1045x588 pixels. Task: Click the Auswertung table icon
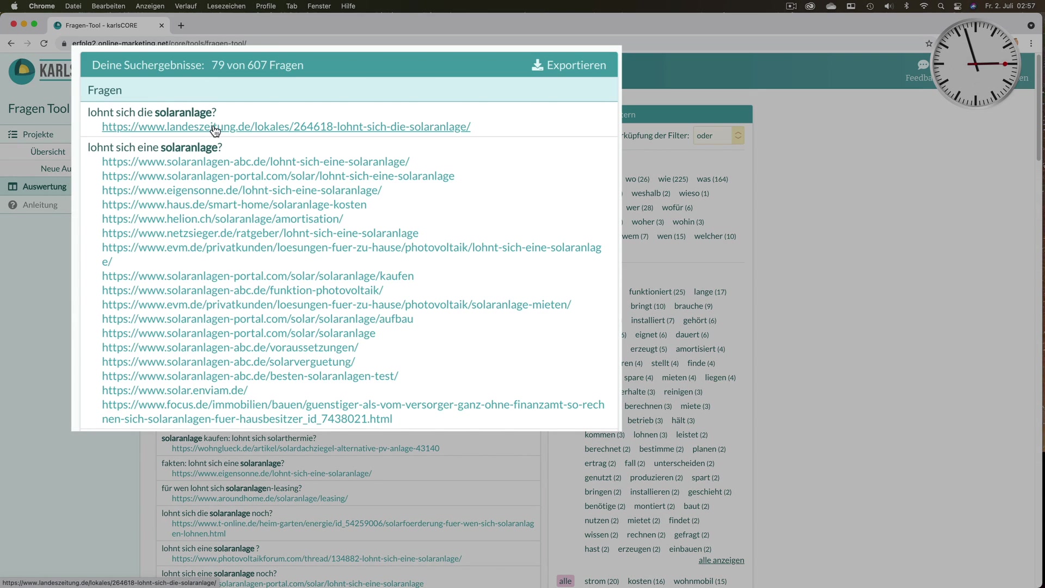(13, 187)
